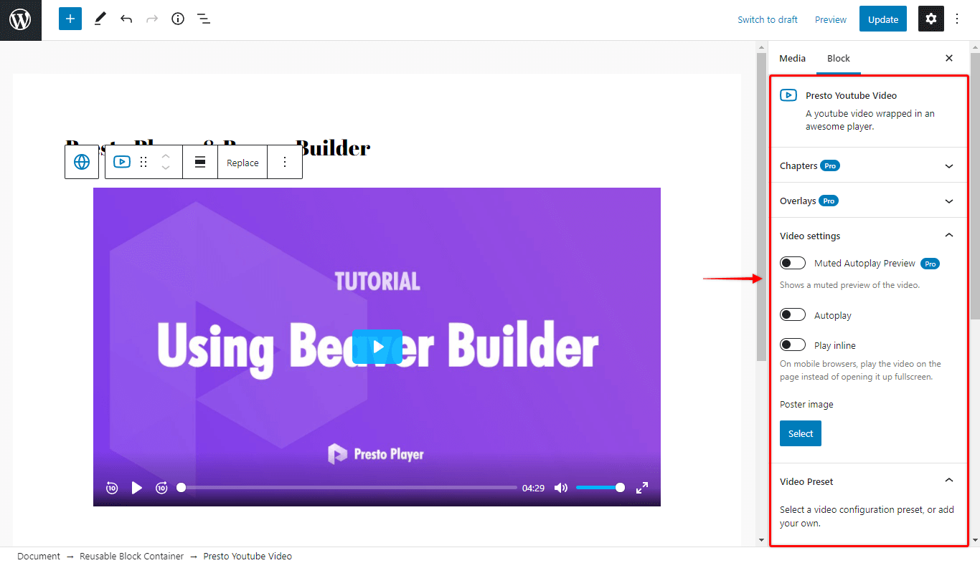
Task: Move the block up
Action: click(166, 155)
